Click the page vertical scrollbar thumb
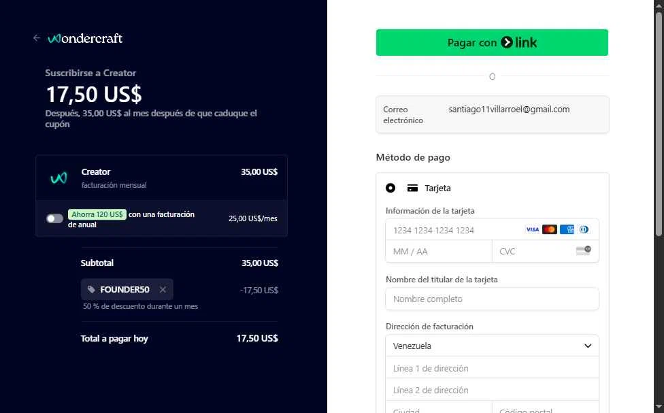The height and width of the screenshot is (413, 664). coord(659,123)
